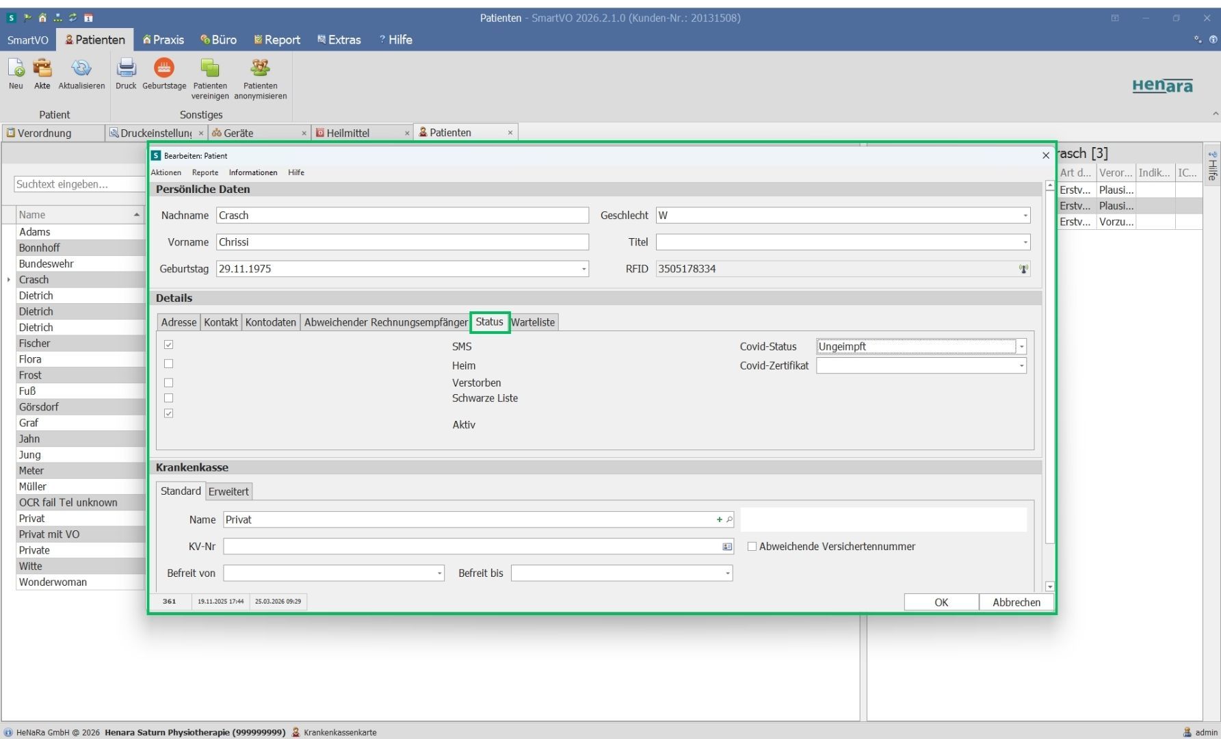Click the search magnifier in Krankenkasse Name field
This screenshot has height=739, width=1221.
click(x=729, y=519)
